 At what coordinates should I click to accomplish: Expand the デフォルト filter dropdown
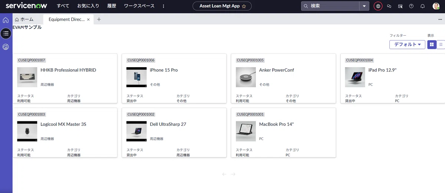[407, 45]
